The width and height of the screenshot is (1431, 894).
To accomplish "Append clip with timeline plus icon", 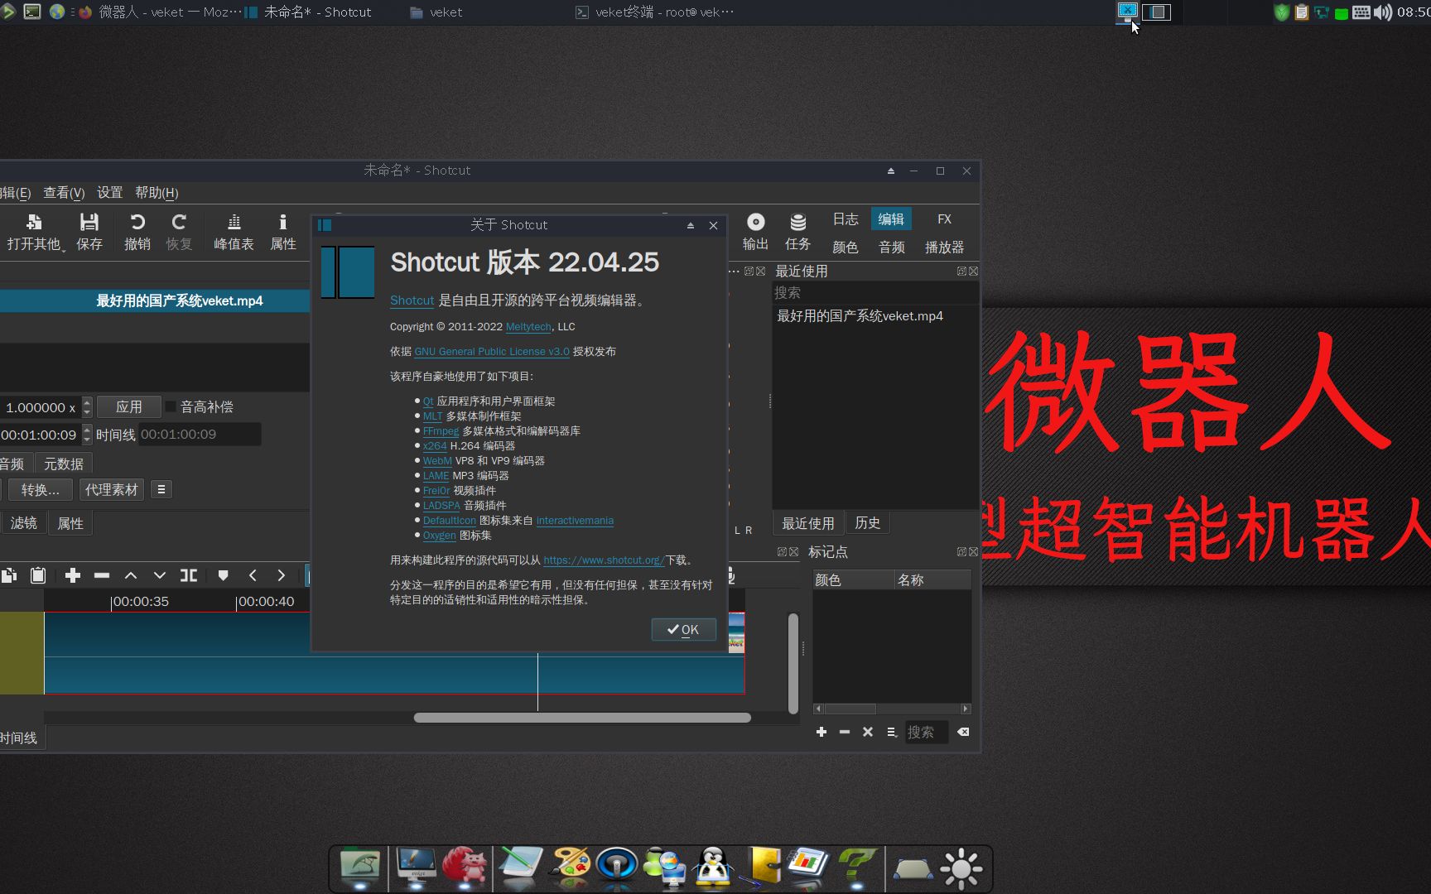I will tap(73, 575).
